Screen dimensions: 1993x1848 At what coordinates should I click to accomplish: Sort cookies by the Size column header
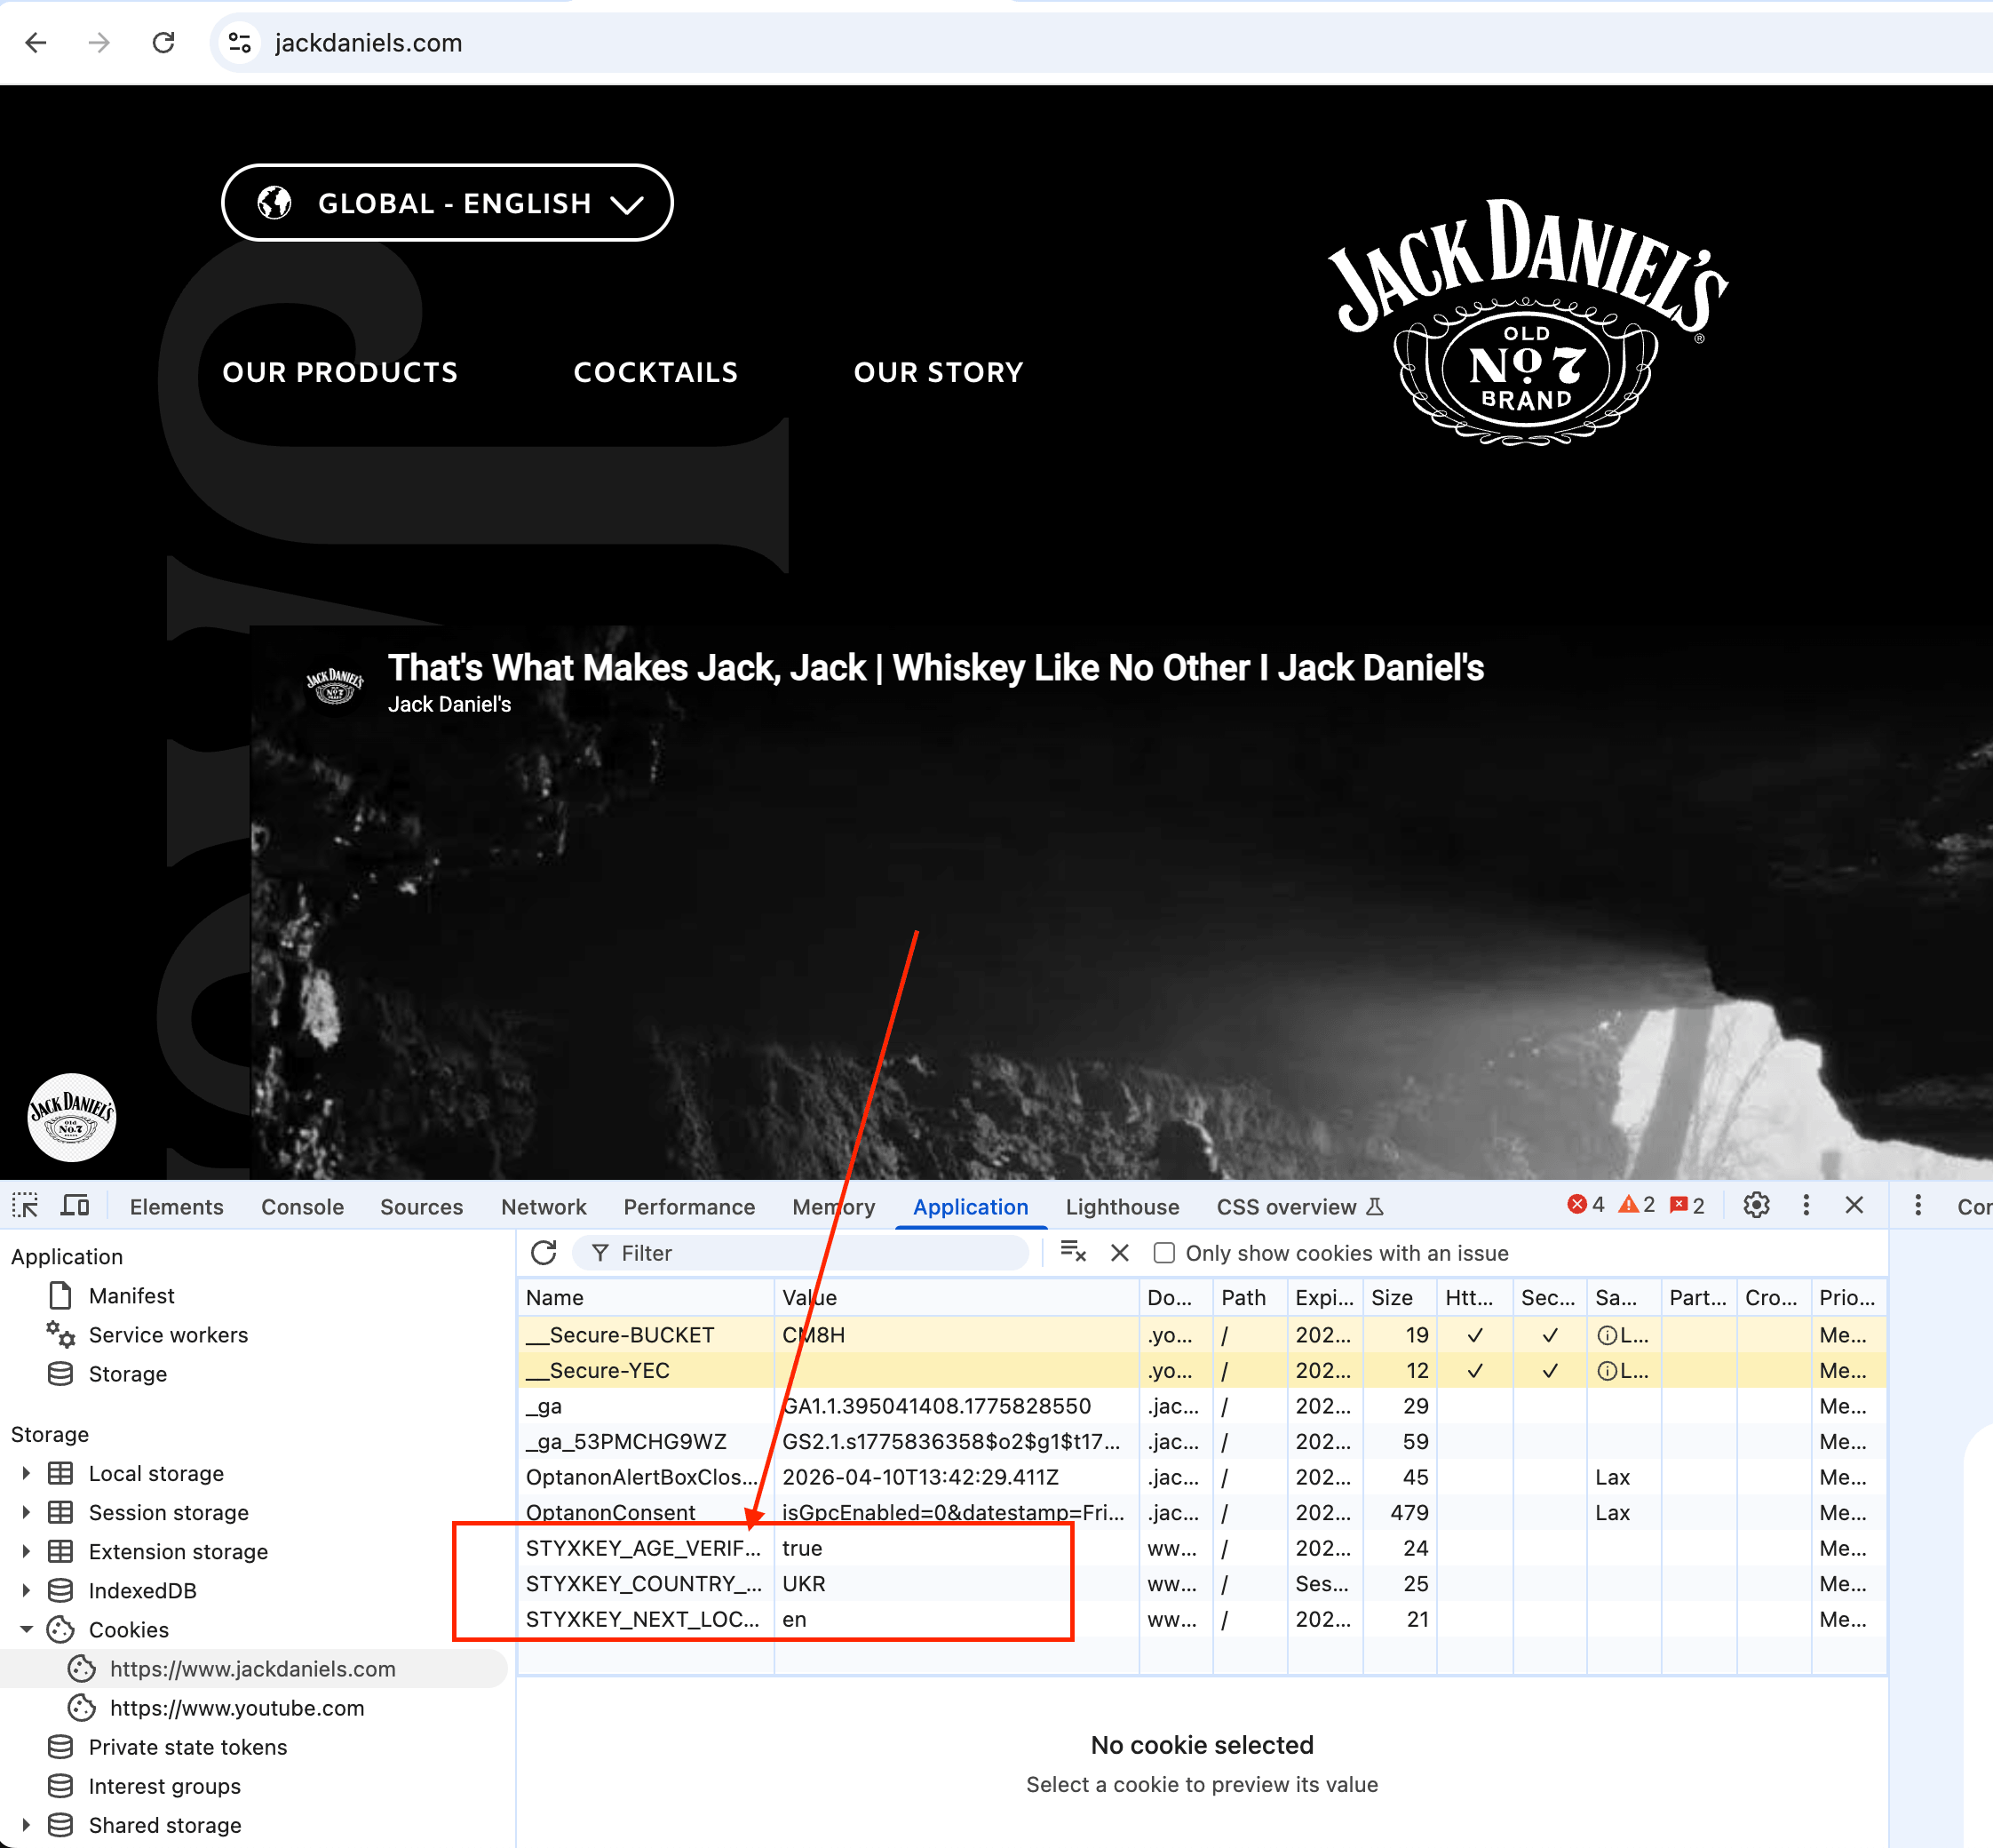pos(1400,1297)
